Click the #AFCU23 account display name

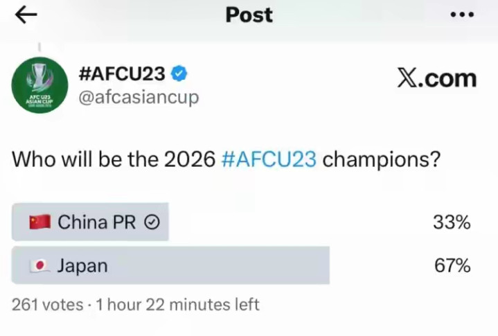[x=122, y=73]
